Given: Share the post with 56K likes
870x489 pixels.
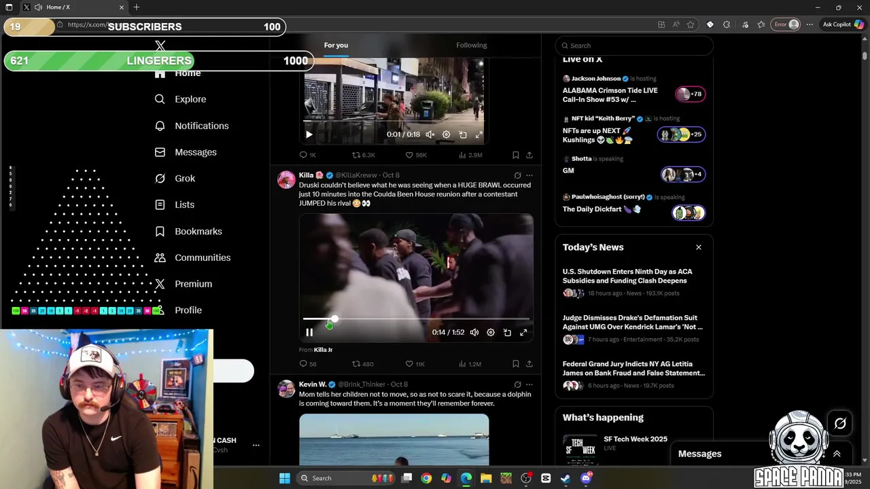Looking at the screenshot, I should [x=529, y=155].
